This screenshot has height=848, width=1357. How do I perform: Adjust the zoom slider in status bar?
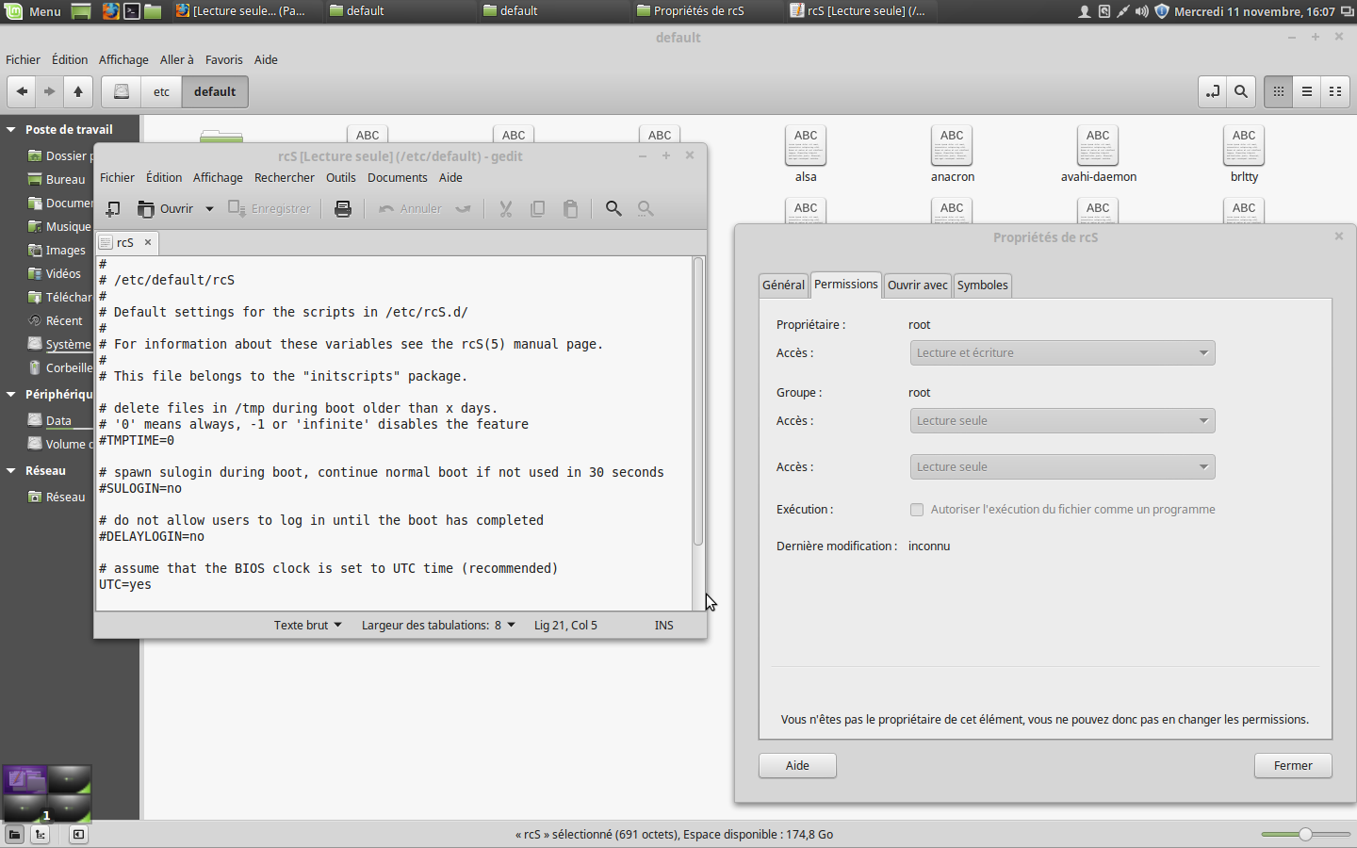click(1305, 834)
